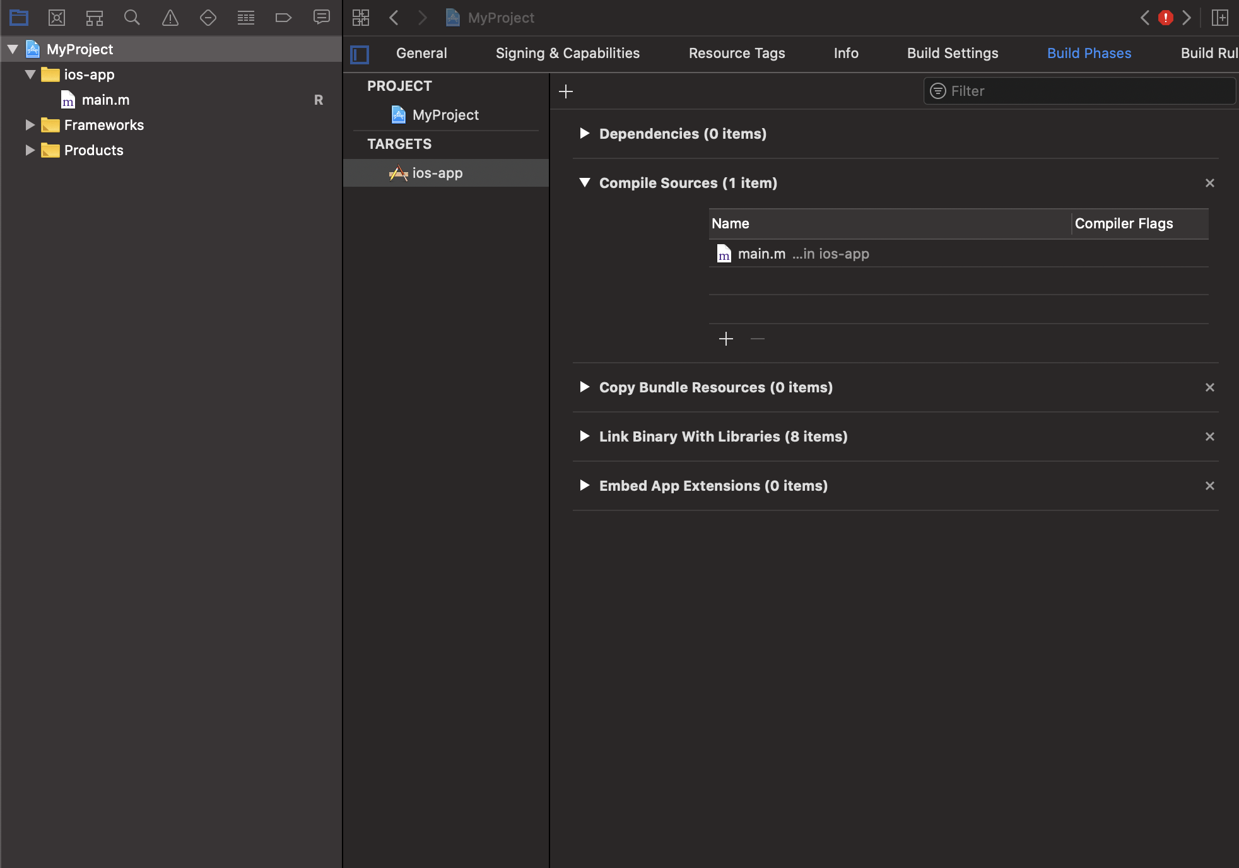Delete the Link Binary With Libraries phase
Screen dimensions: 1239x868
[x=1210, y=437]
